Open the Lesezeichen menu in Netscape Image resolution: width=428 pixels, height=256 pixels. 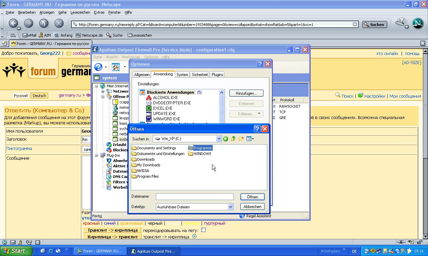click(x=80, y=12)
